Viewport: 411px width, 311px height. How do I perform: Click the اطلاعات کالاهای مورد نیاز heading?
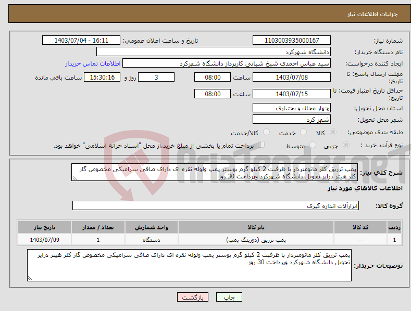pyautogui.click(x=365, y=188)
